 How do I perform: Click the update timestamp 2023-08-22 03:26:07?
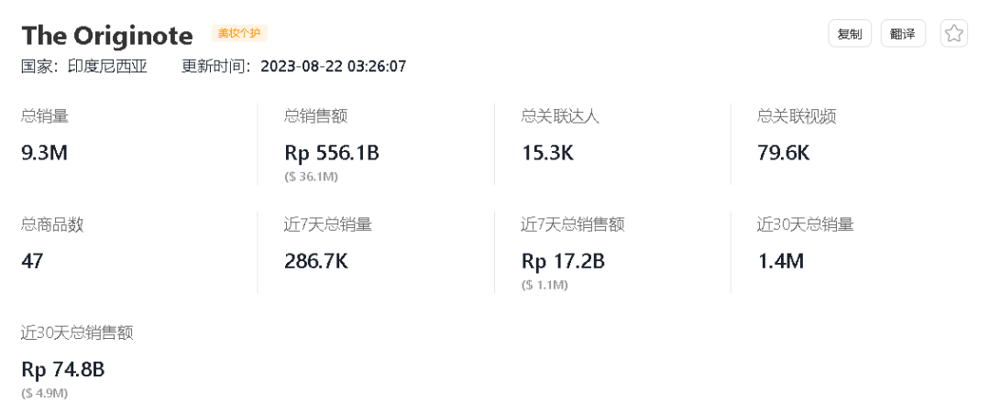click(333, 66)
